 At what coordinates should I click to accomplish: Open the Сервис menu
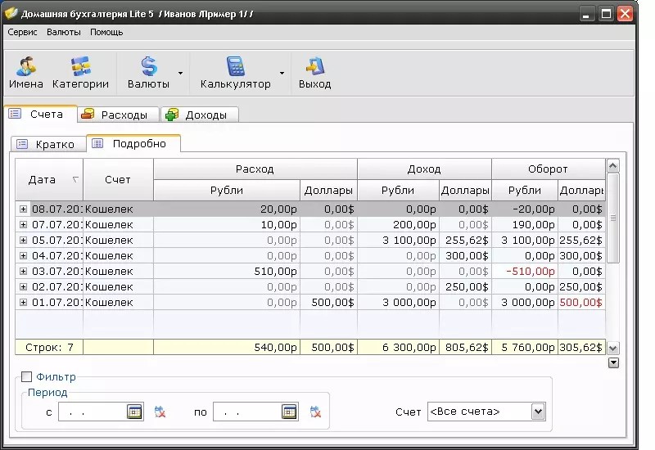coord(23,32)
